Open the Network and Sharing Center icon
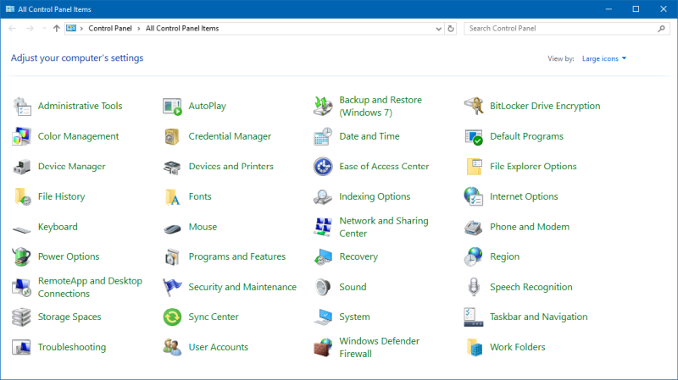This screenshot has height=380, width=678. (x=323, y=227)
